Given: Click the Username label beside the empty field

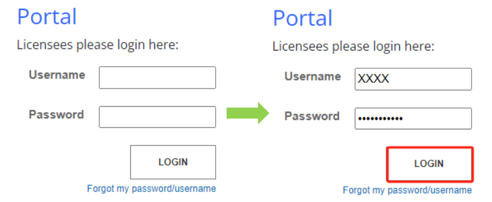Looking at the screenshot, I should coord(57,75).
